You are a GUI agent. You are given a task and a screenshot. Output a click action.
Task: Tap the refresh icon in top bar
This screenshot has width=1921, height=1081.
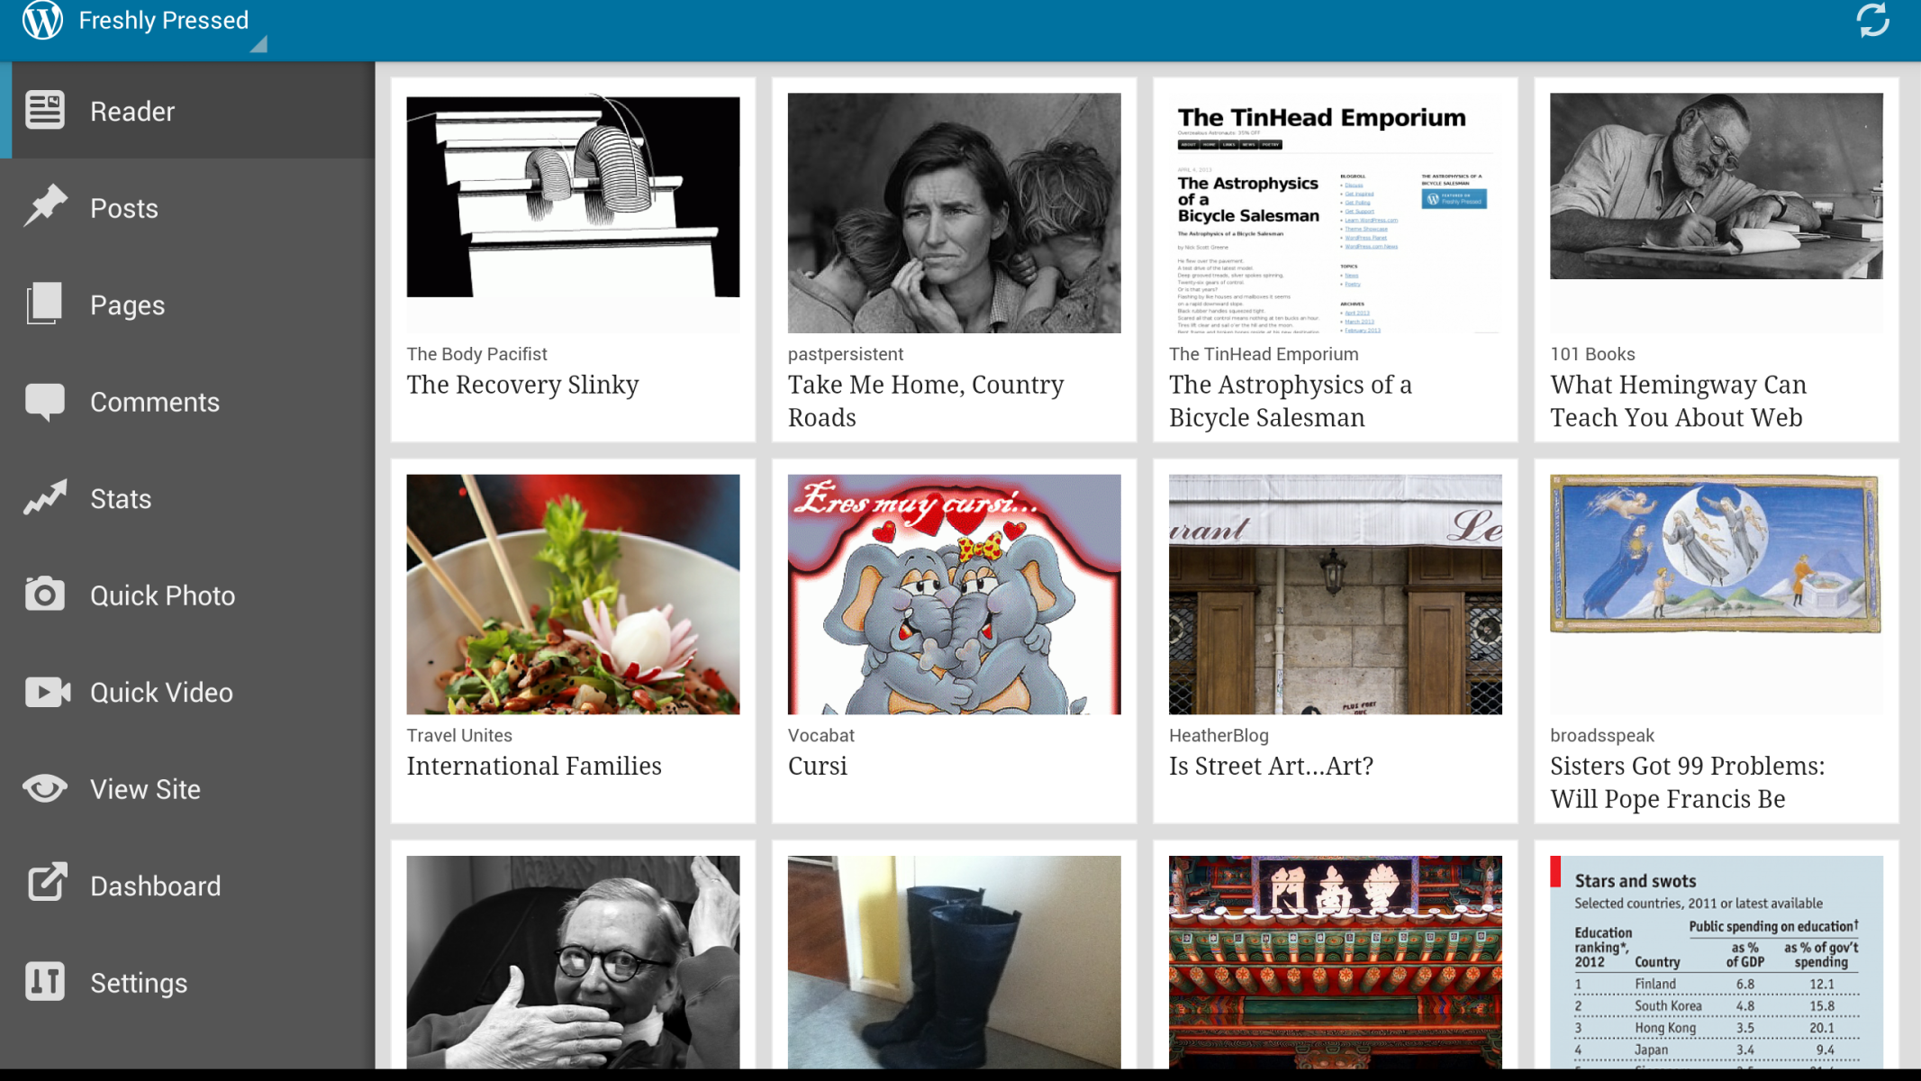click(1872, 20)
